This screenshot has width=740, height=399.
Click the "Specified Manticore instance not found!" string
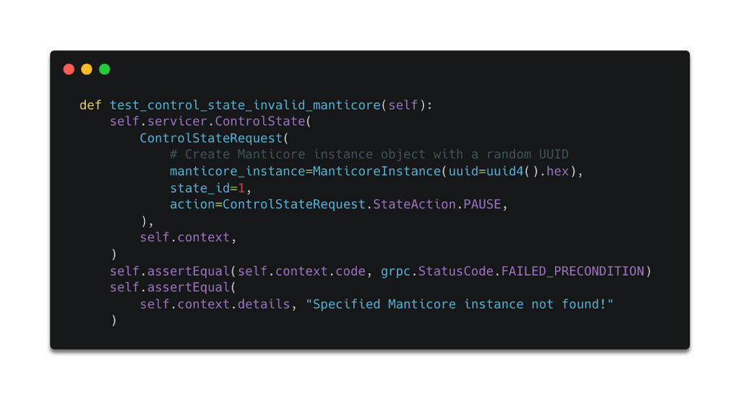[x=460, y=304]
